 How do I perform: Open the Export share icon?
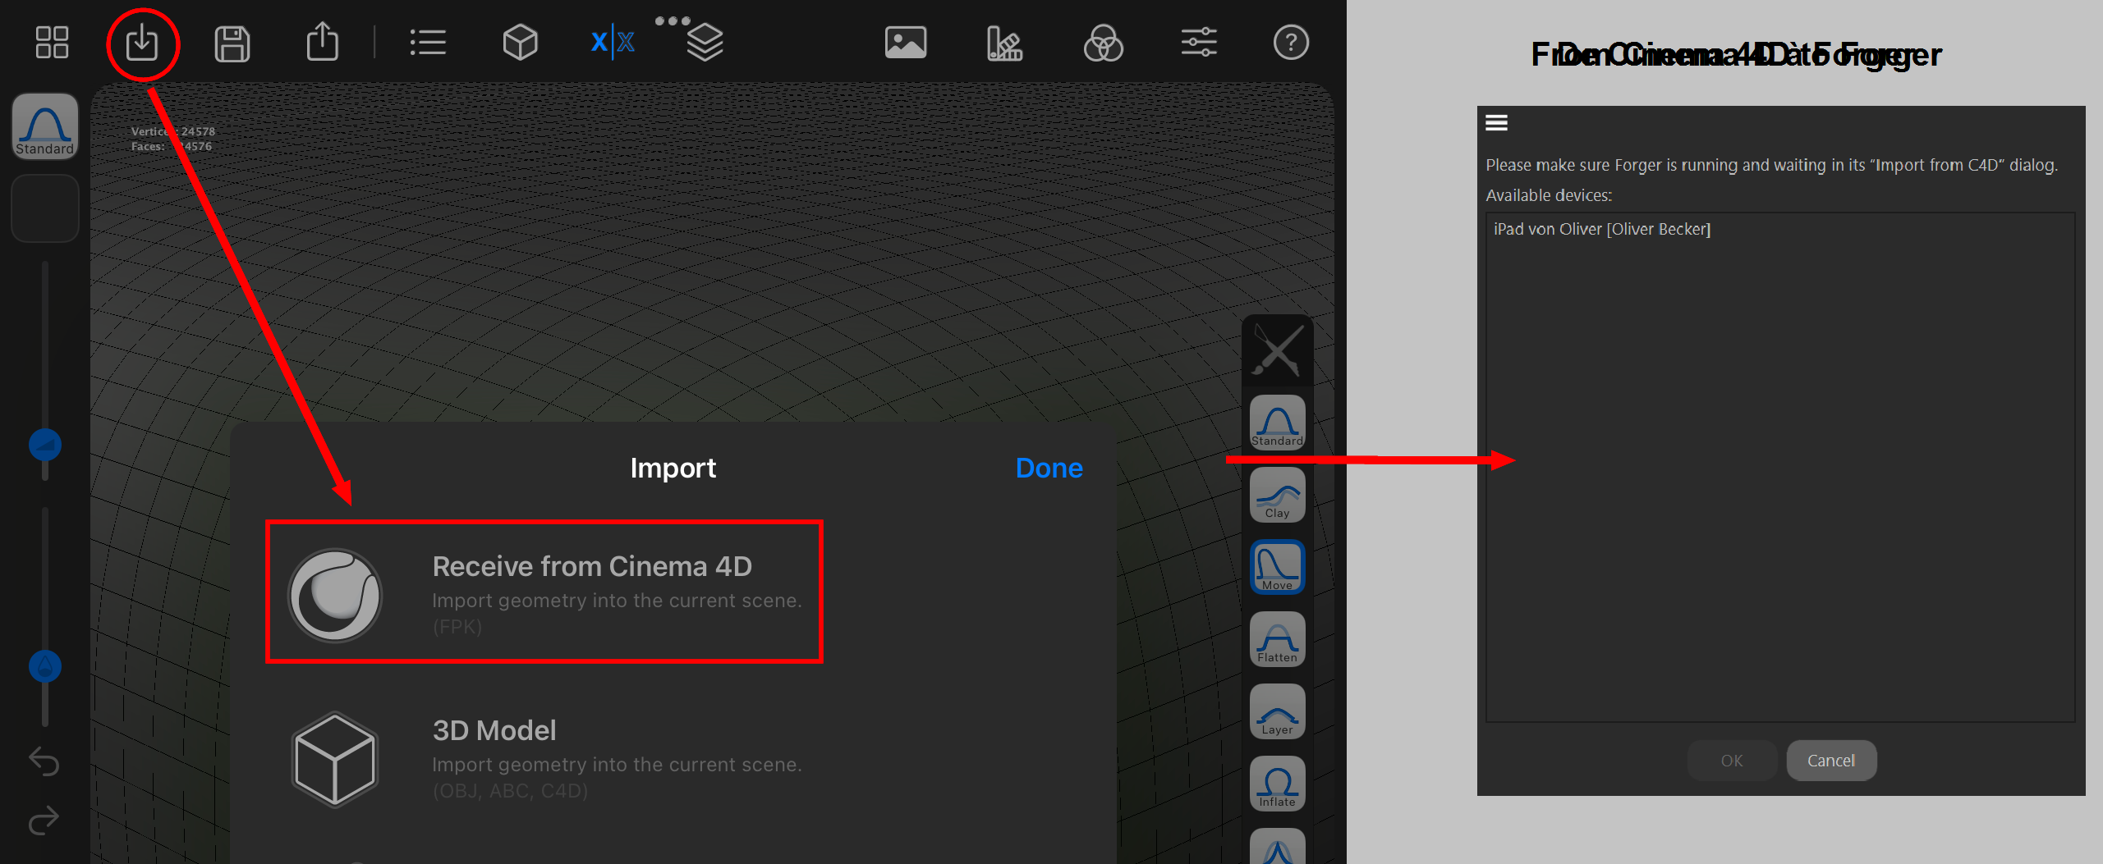(323, 42)
